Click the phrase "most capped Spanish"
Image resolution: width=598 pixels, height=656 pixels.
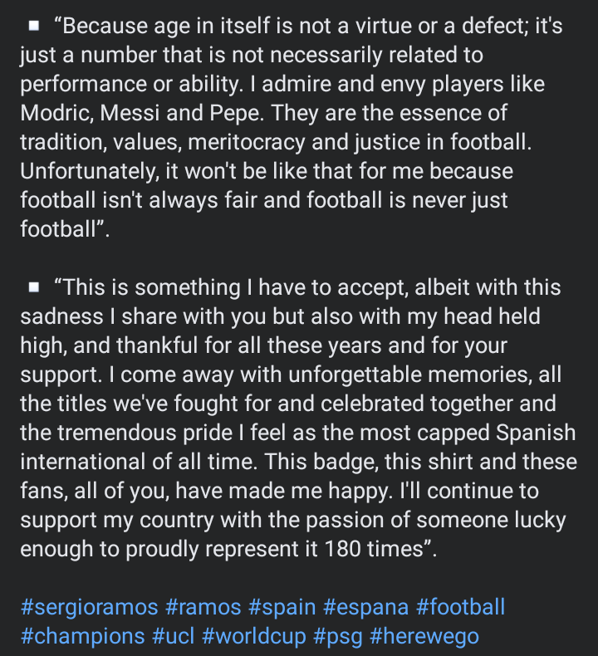pos(468,433)
